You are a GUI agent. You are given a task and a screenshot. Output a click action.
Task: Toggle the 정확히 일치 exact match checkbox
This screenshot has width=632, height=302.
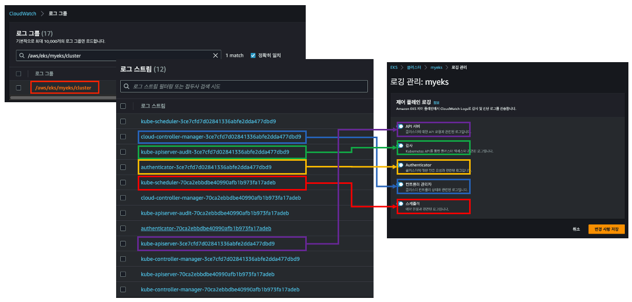(253, 55)
